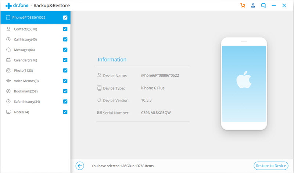Open the shopping cart icon
This screenshot has width=294, height=173.
(242, 6)
